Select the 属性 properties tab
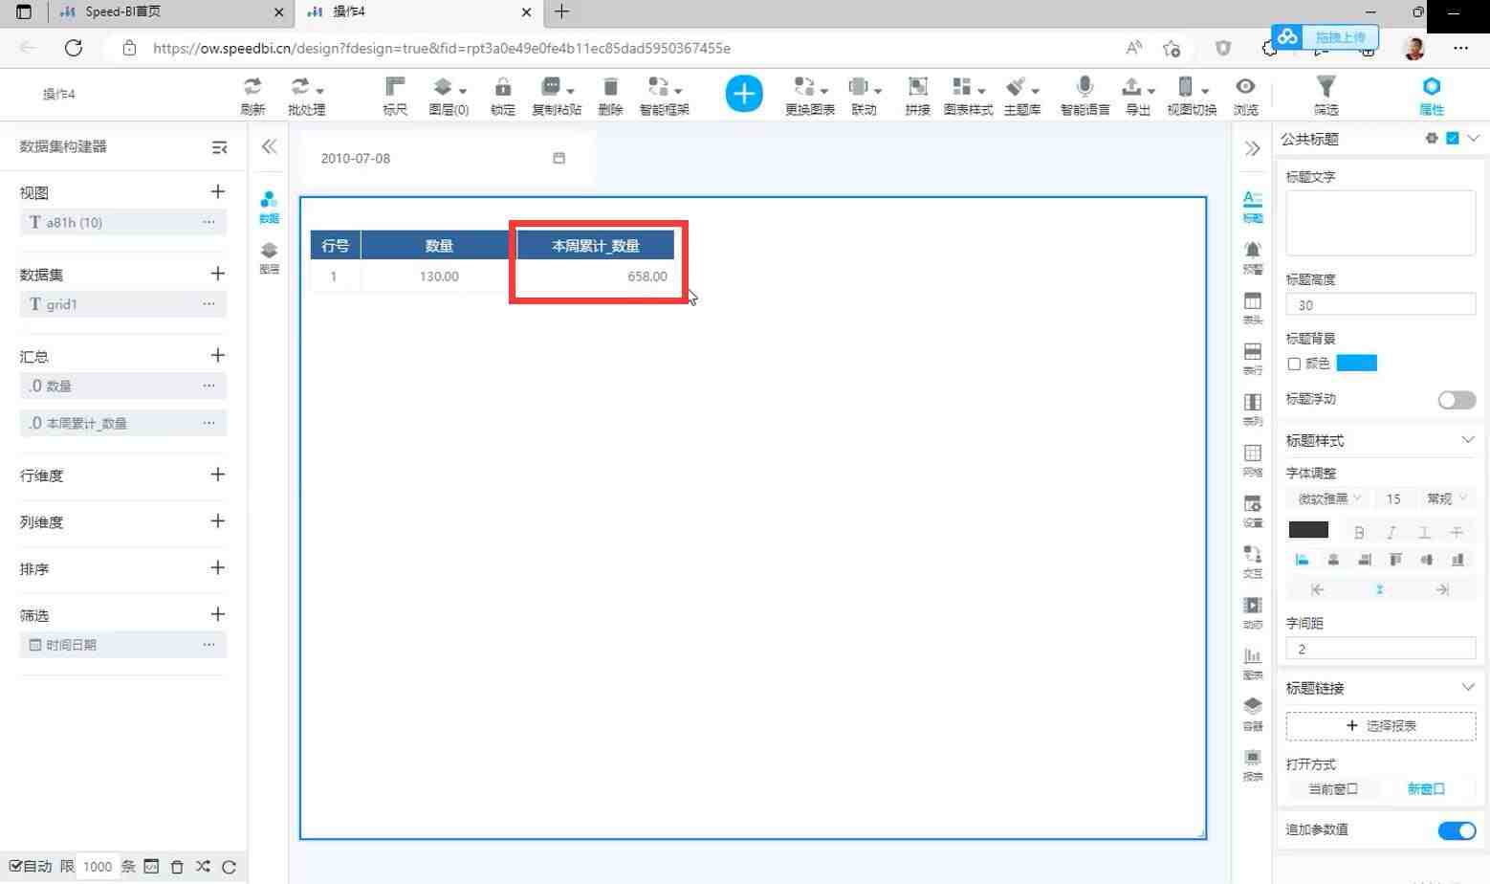 click(1431, 95)
